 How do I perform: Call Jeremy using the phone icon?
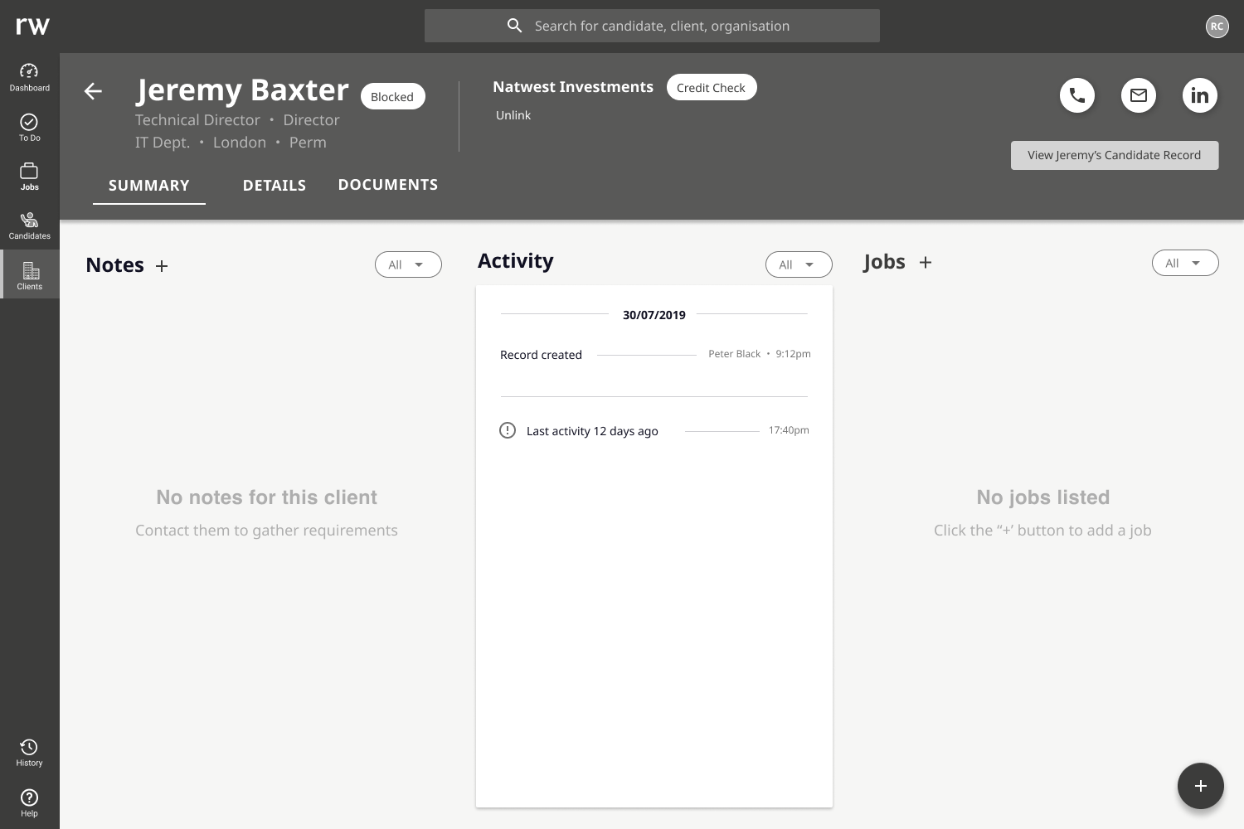1077,95
